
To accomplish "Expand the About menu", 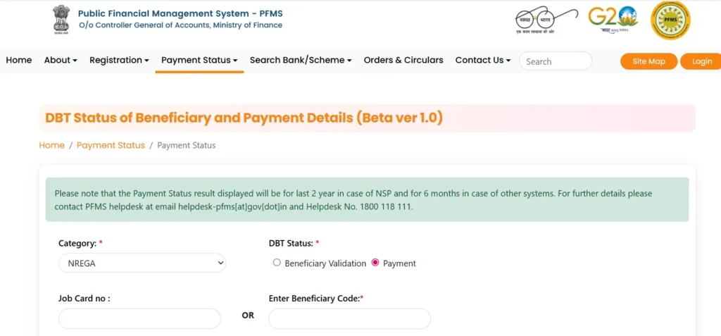I will pyautogui.click(x=61, y=61).
